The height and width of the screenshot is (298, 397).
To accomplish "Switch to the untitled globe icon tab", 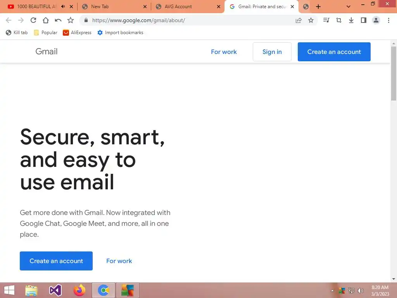I will point(306,7).
